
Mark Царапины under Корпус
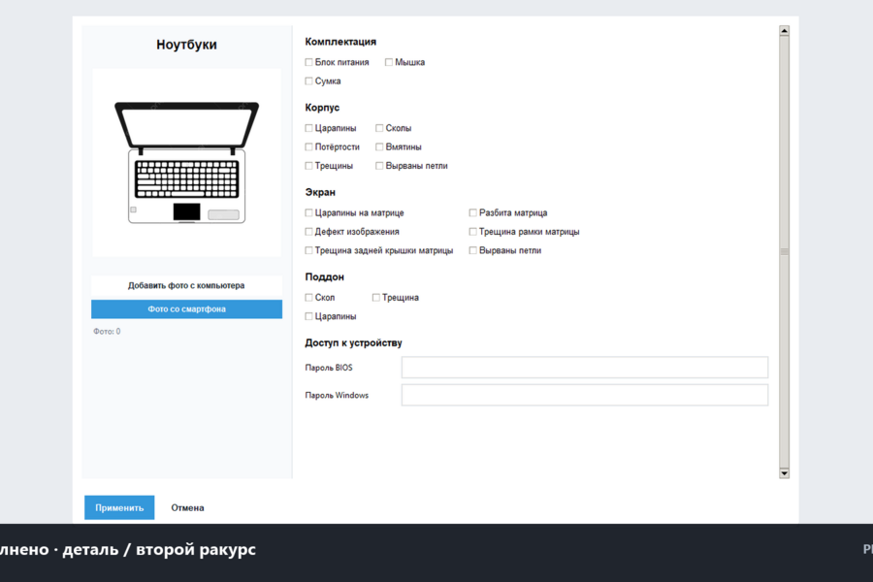coord(308,128)
